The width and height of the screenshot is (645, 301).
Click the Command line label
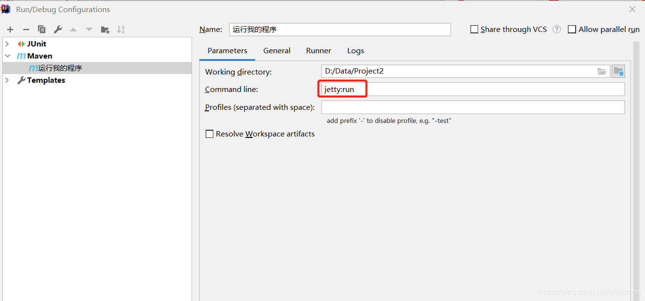point(231,90)
